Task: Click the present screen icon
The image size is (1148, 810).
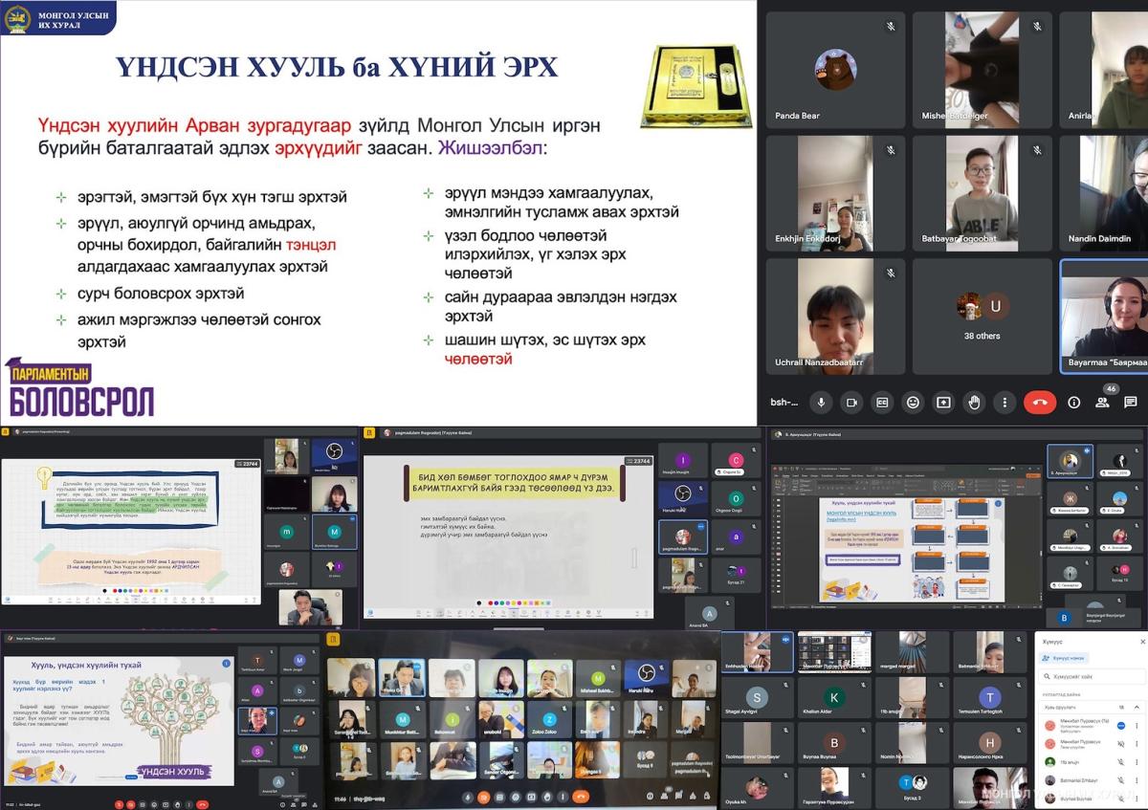Action: pyautogui.click(x=943, y=403)
